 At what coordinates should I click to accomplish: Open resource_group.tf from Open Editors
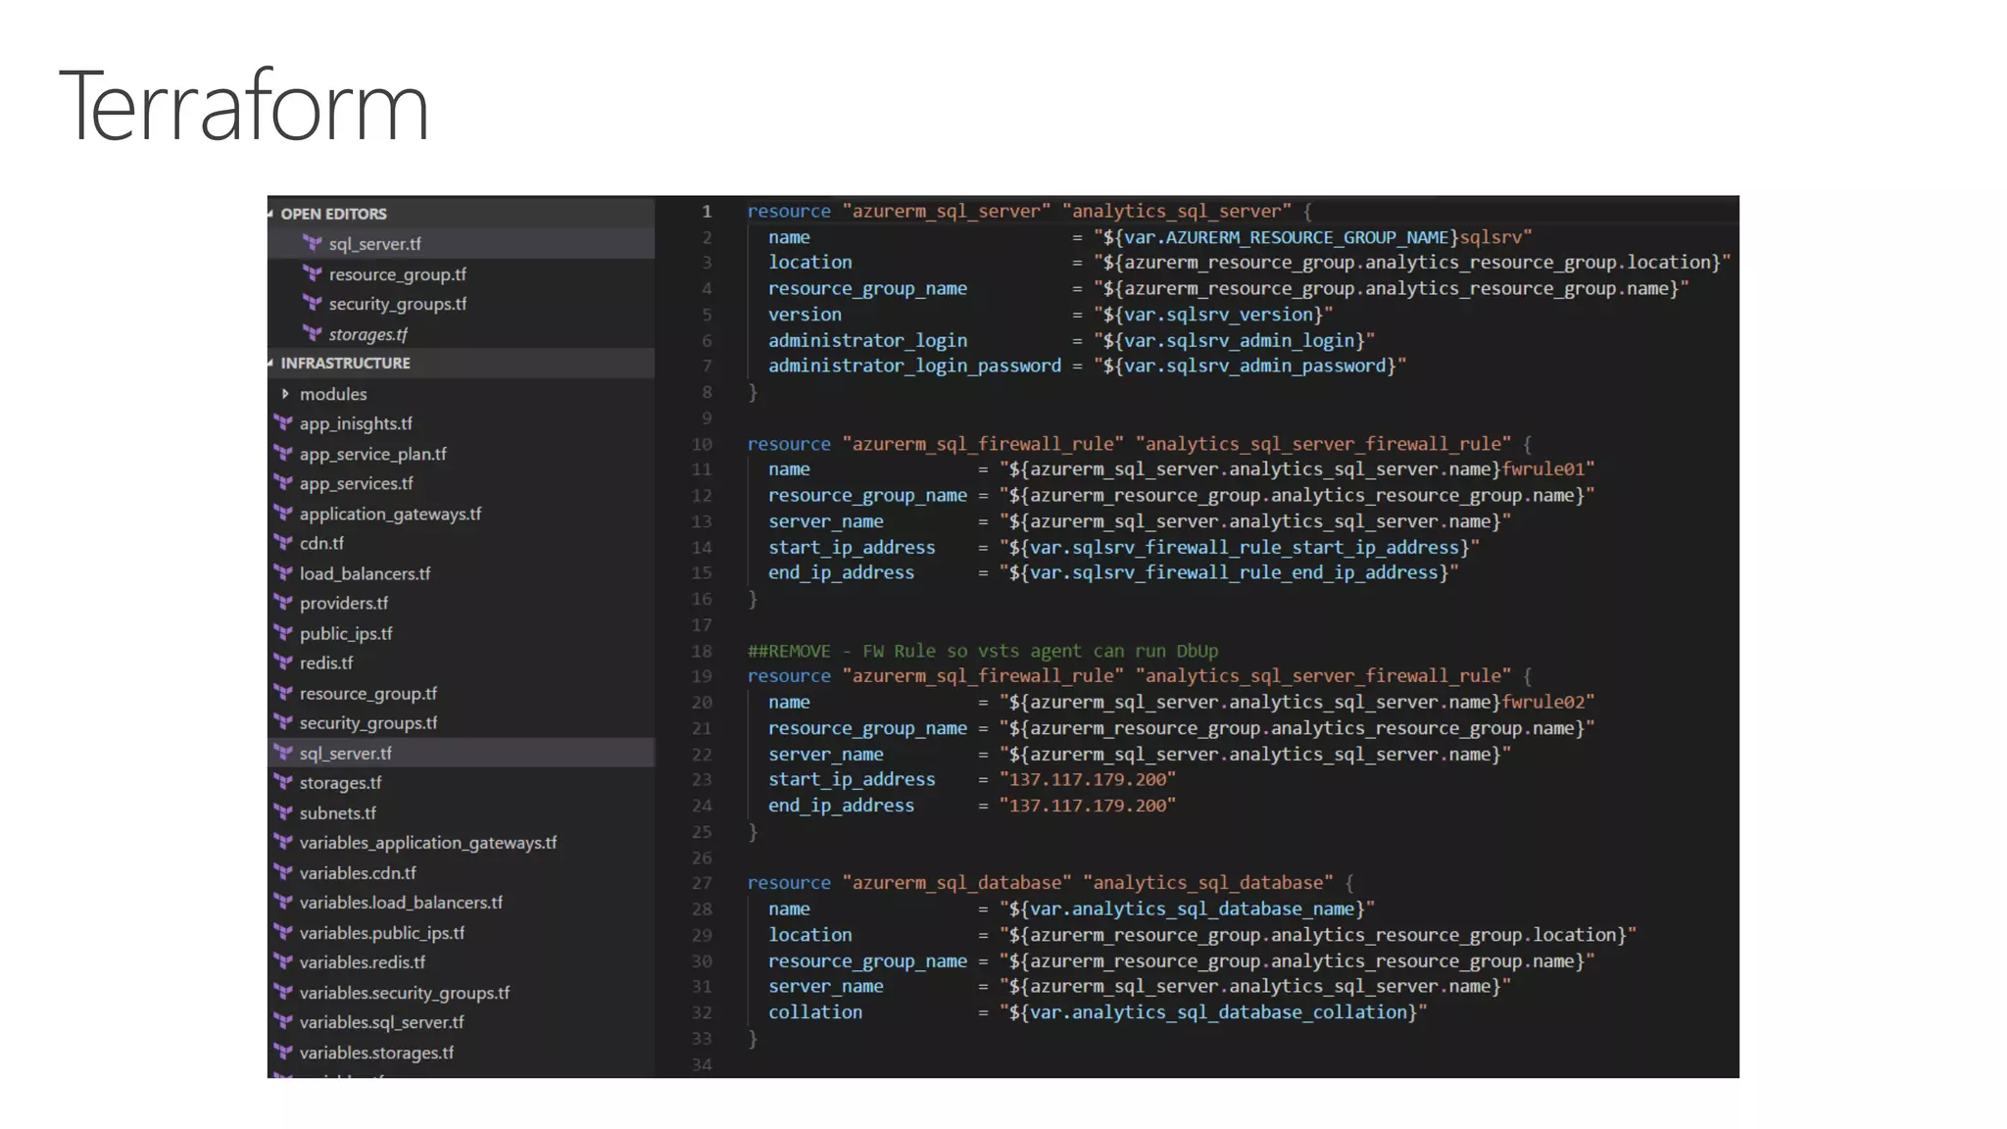[x=397, y=274]
